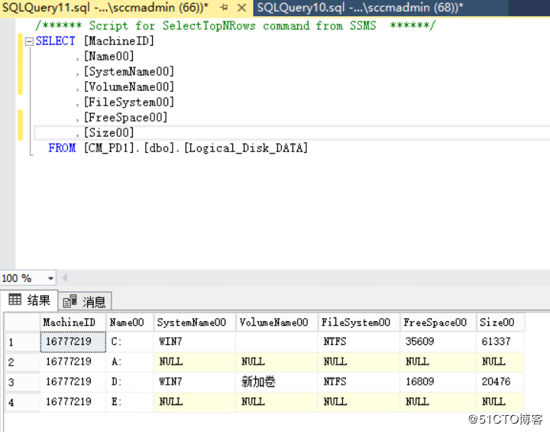Select the FreeSpace00 column header
Screen dimensions: 550x432
[x=438, y=323]
